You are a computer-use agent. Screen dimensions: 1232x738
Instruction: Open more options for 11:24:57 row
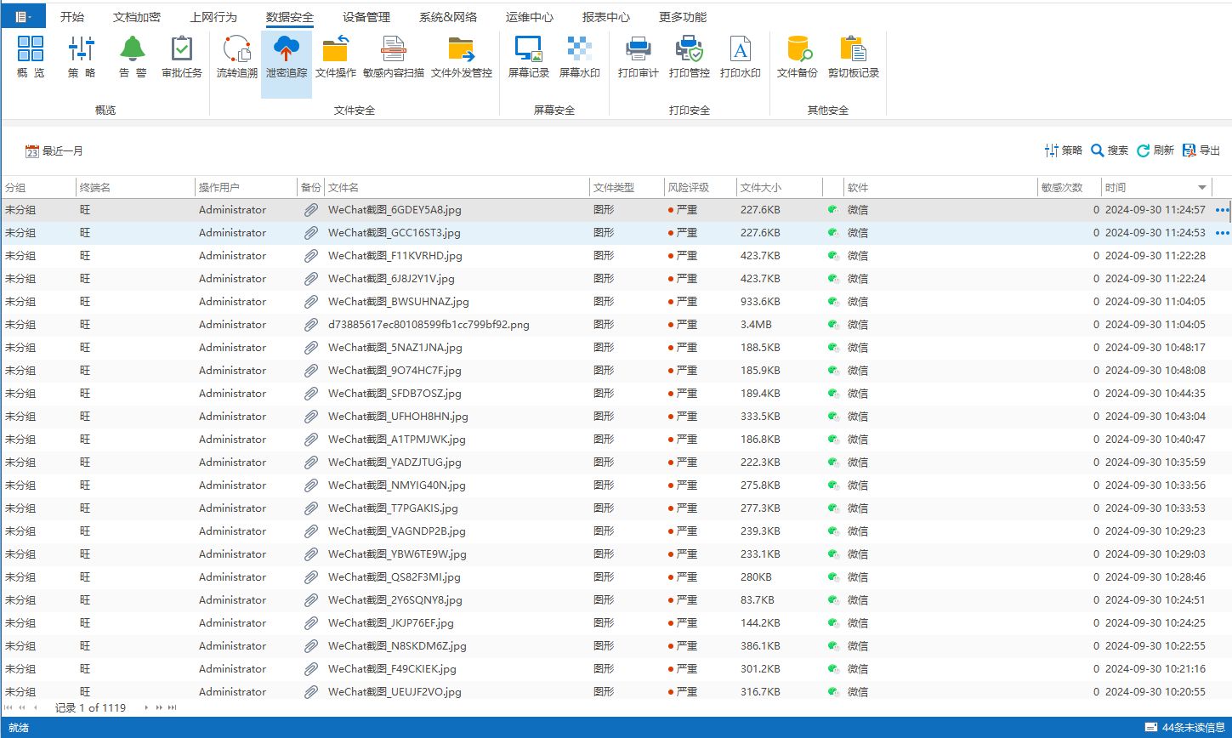pos(1223,210)
